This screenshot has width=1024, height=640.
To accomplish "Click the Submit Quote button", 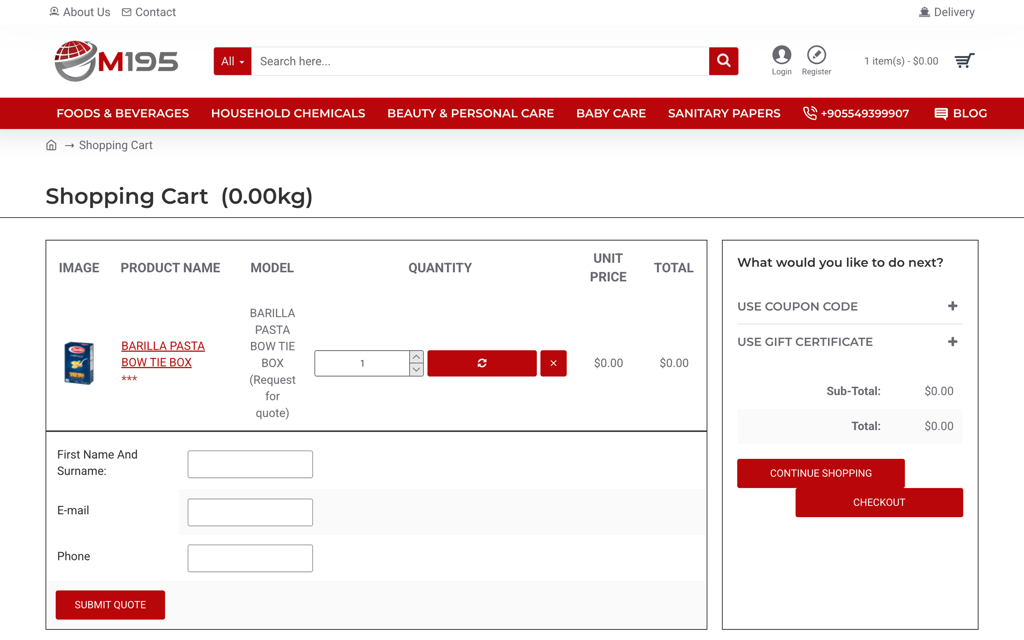I will [x=110, y=604].
